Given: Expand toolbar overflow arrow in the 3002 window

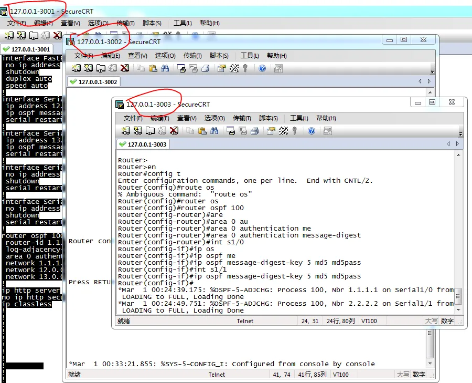Looking at the screenshot, I should [x=432, y=71].
